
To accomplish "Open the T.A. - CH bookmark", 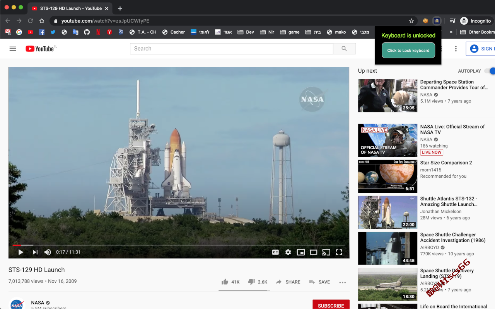I will 143,32.
